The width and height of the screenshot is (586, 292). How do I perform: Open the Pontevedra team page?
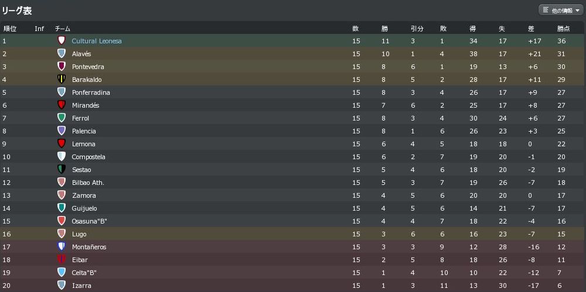[88, 67]
